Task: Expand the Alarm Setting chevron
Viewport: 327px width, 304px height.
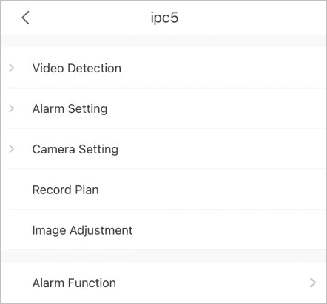Action: [x=11, y=108]
